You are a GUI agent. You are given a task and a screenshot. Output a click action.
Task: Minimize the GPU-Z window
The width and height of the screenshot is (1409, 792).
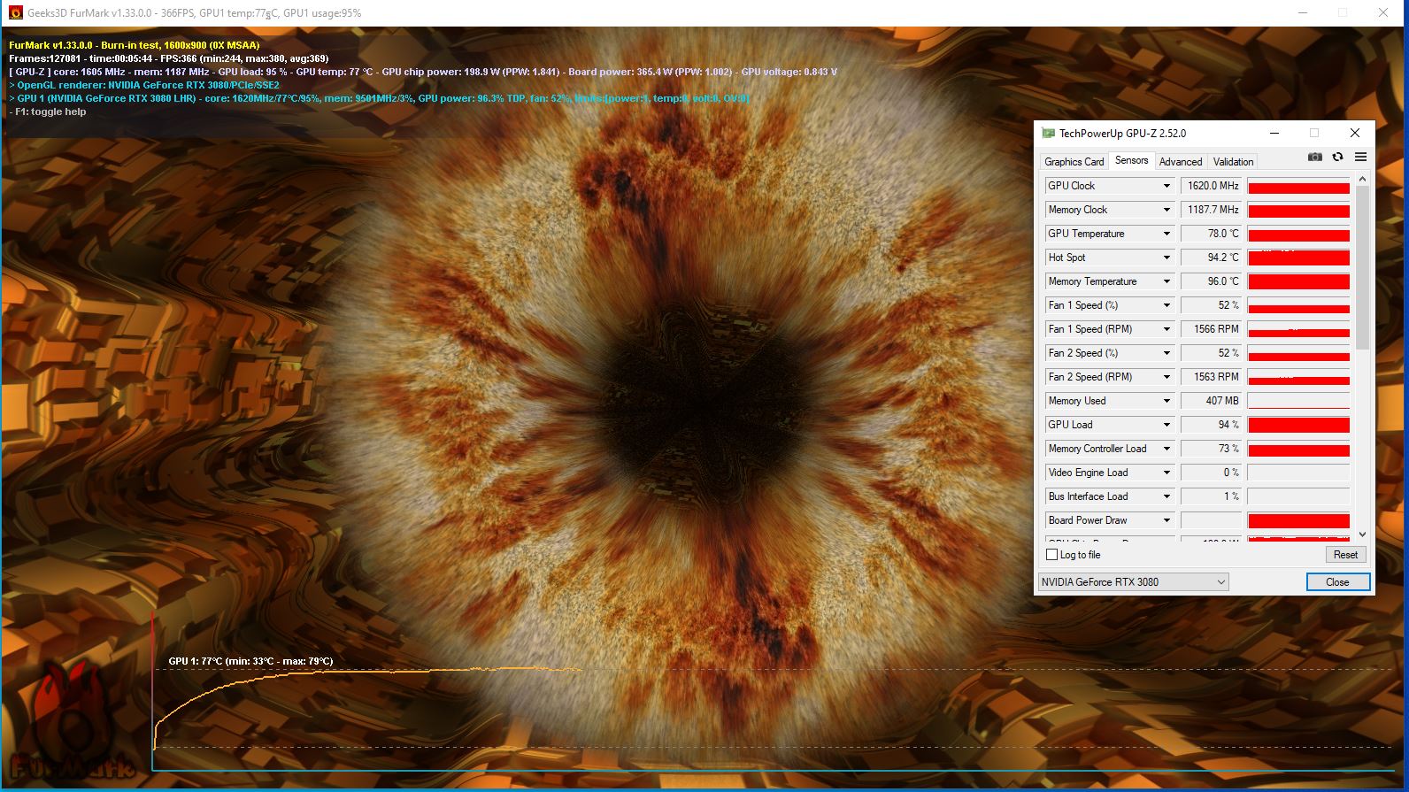[1274, 134]
